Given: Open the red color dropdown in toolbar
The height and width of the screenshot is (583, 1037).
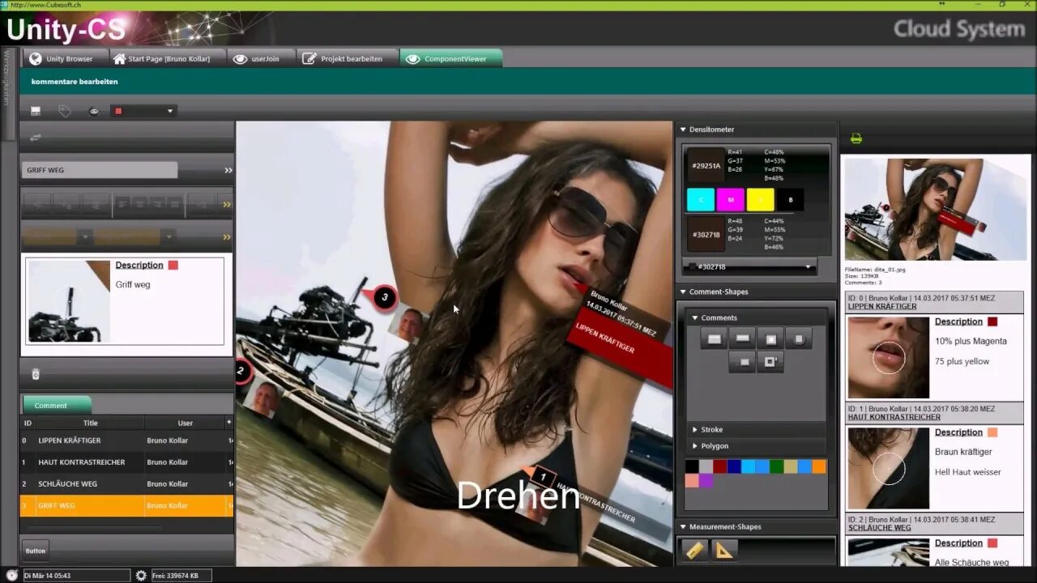Looking at the screenshot, I should (143, 111).
